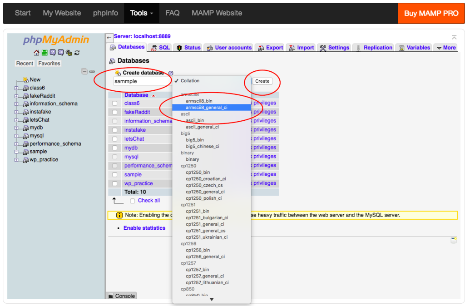This screenshot has width=465, height=306.
Task: Open the Variables tab
Action: pos(414,48)
